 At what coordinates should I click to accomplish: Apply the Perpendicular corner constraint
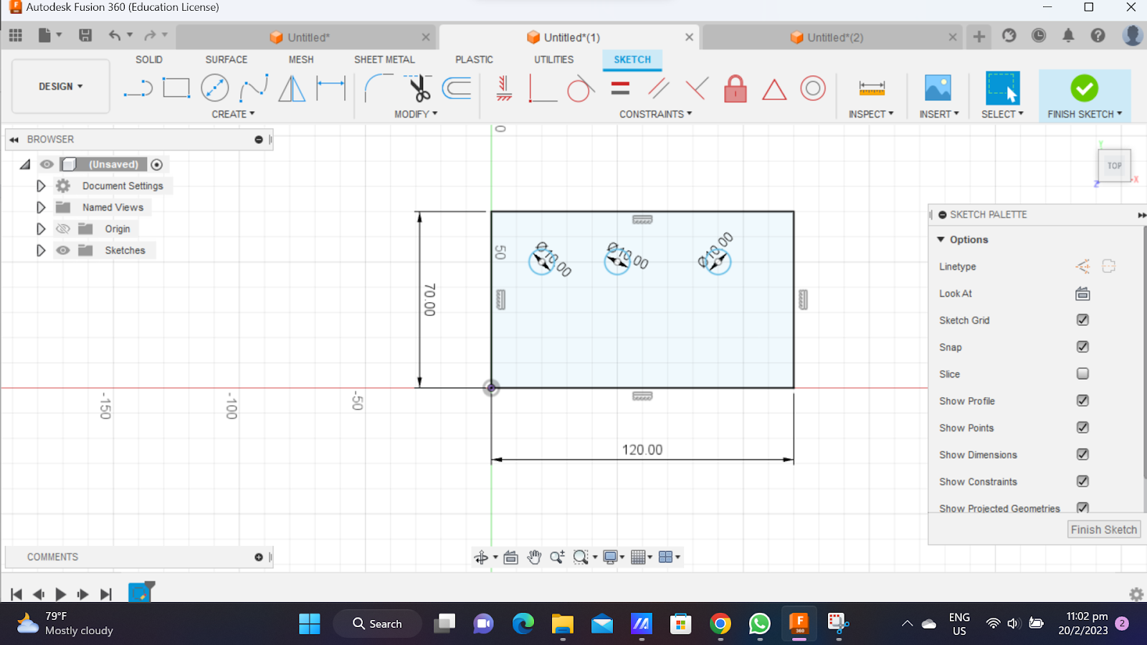coord(543,88)
